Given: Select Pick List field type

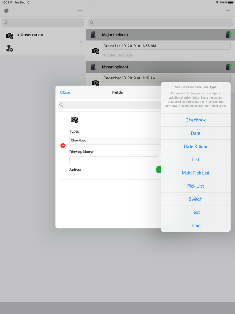Looking at the screenshot, I should [196, 186].
